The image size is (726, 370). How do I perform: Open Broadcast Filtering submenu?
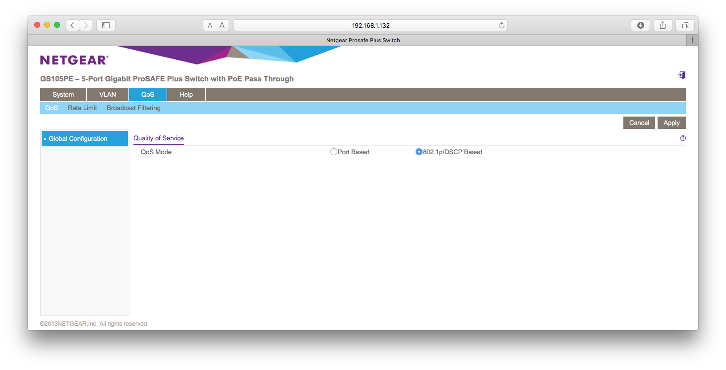pyautogui.click(x=133, y=108)
